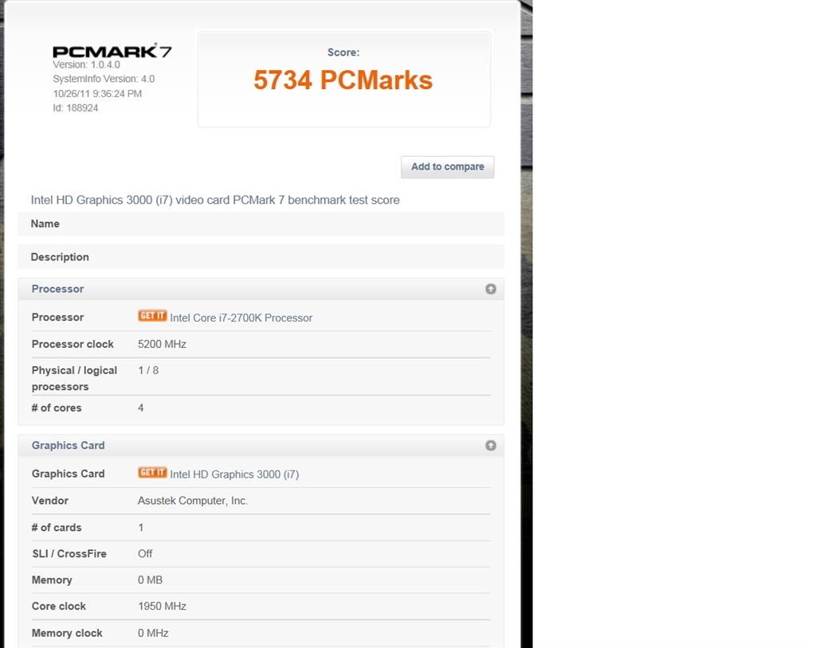This screenshot has width=816, height=648.
Task: Collapse the Graphics Card section with its arrow
Action: click(490, 445)
